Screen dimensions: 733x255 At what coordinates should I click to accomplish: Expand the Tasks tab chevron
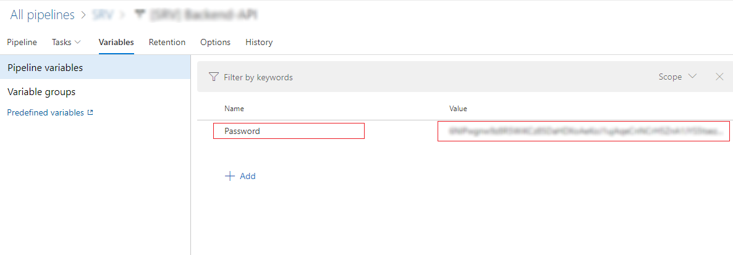(x=77, y=42)
